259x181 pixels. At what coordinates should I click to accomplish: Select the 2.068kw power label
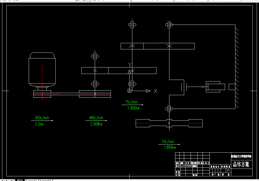[96, 124]
